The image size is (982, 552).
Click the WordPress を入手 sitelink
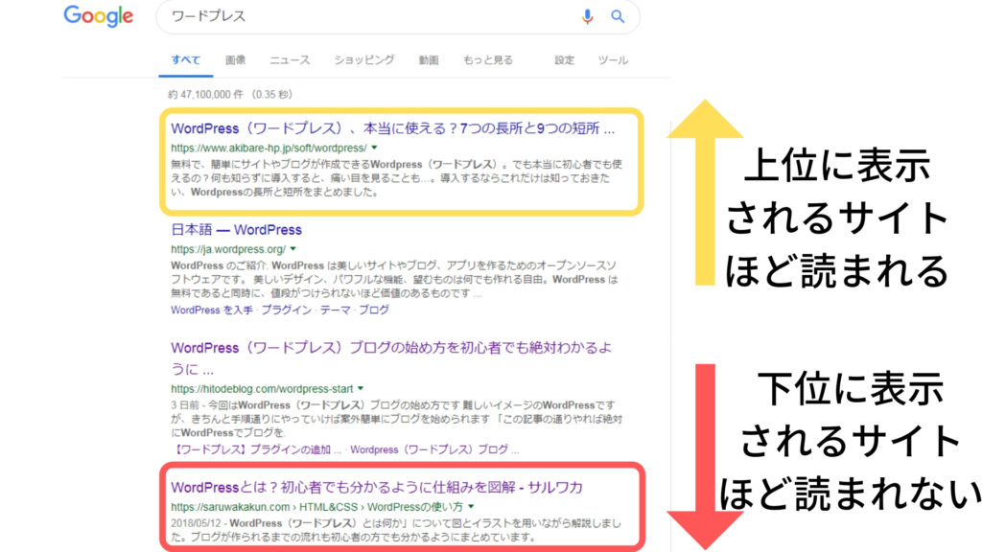[212, 310]
